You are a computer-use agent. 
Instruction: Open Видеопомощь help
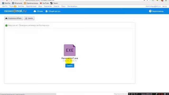pyautogui.click(x=156, y=11)
